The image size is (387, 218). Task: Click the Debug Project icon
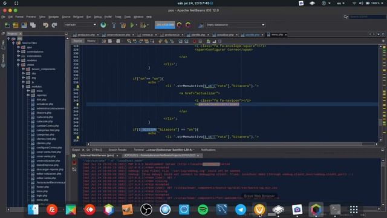[x=143, y=25]
